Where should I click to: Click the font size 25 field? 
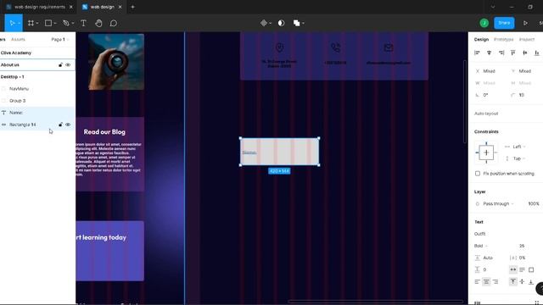coord(522,246)
